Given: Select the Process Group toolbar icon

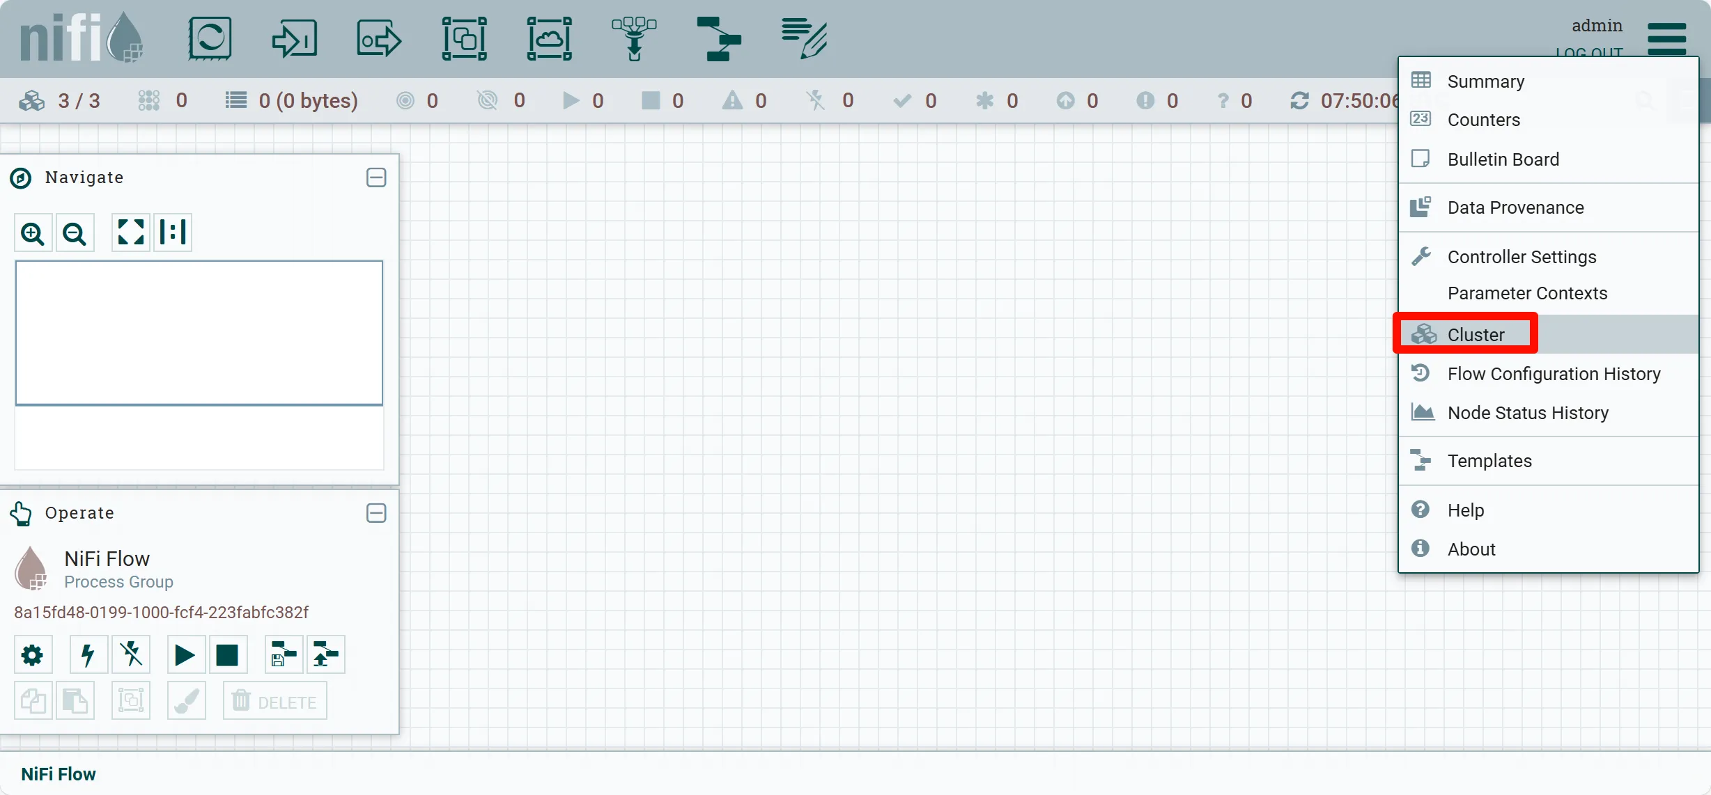Looking at the screenshot, I should pos(465,38).
